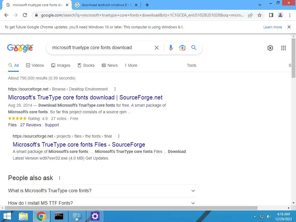The image size is (296, 222).
Task: Click the scroll right arrow
Action: tap(289, 208)
